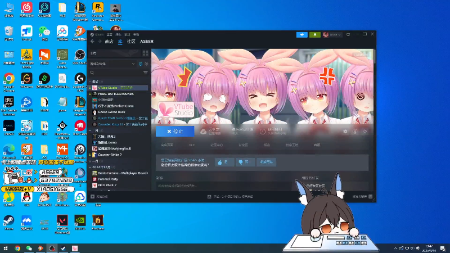Toggle the recent activity clock sort icon
450x253 pixels.
(141, 64)
